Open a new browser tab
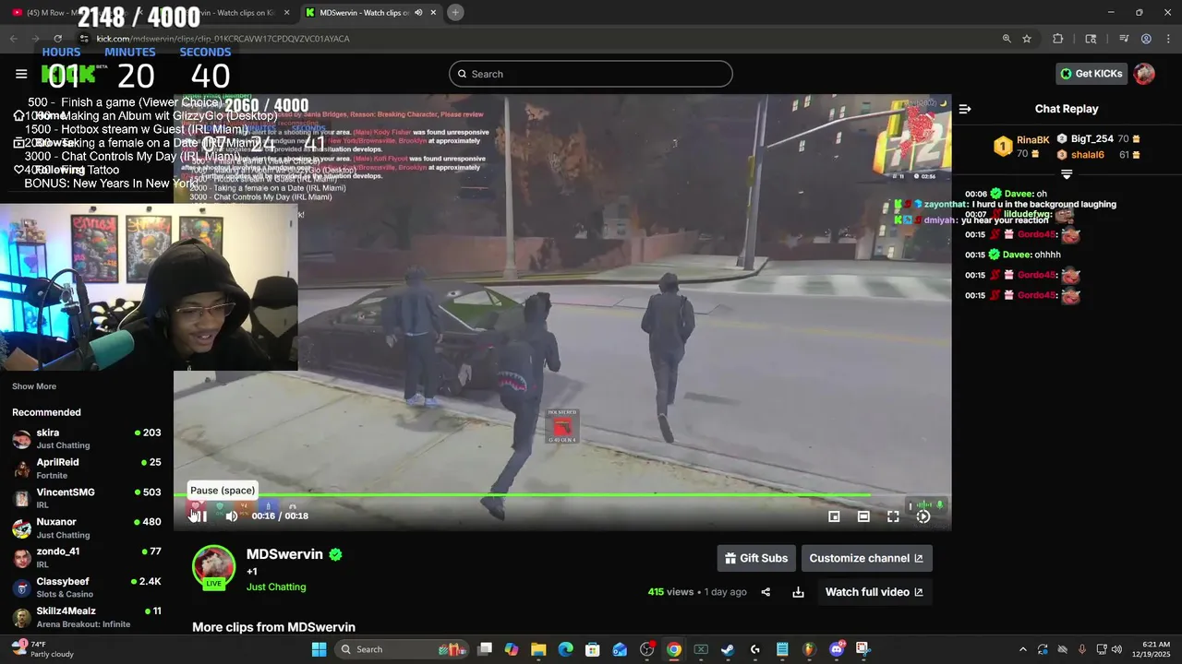 point(455,13)
